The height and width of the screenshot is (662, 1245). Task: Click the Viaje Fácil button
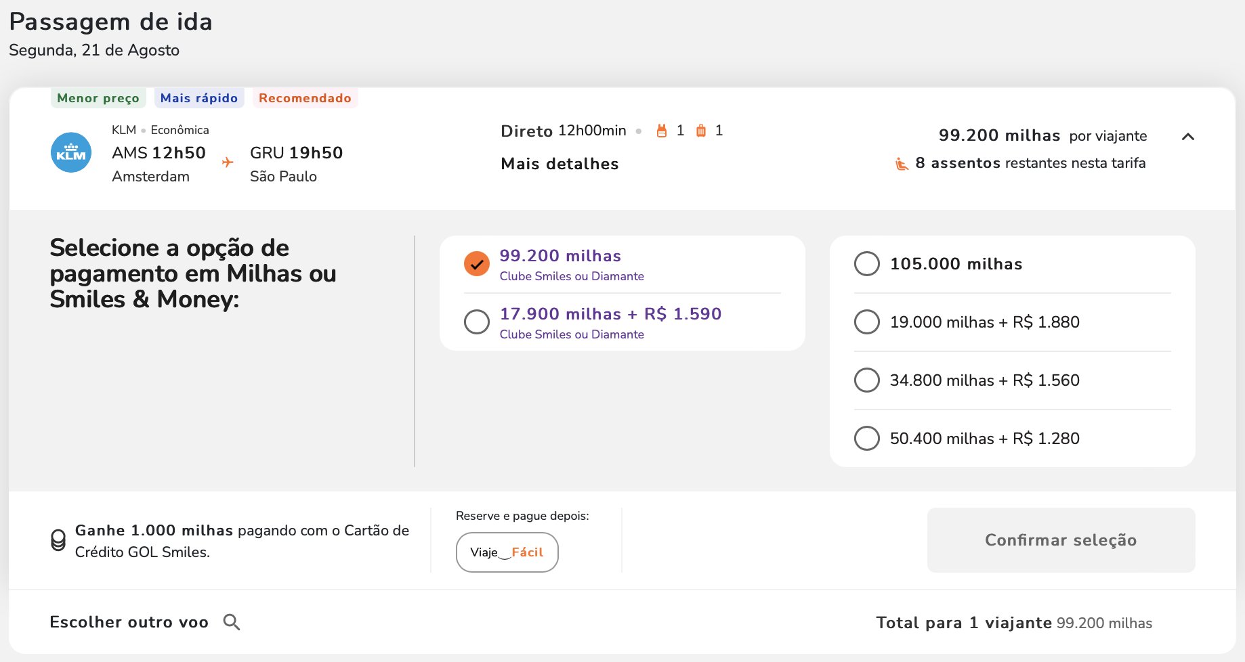507,552
